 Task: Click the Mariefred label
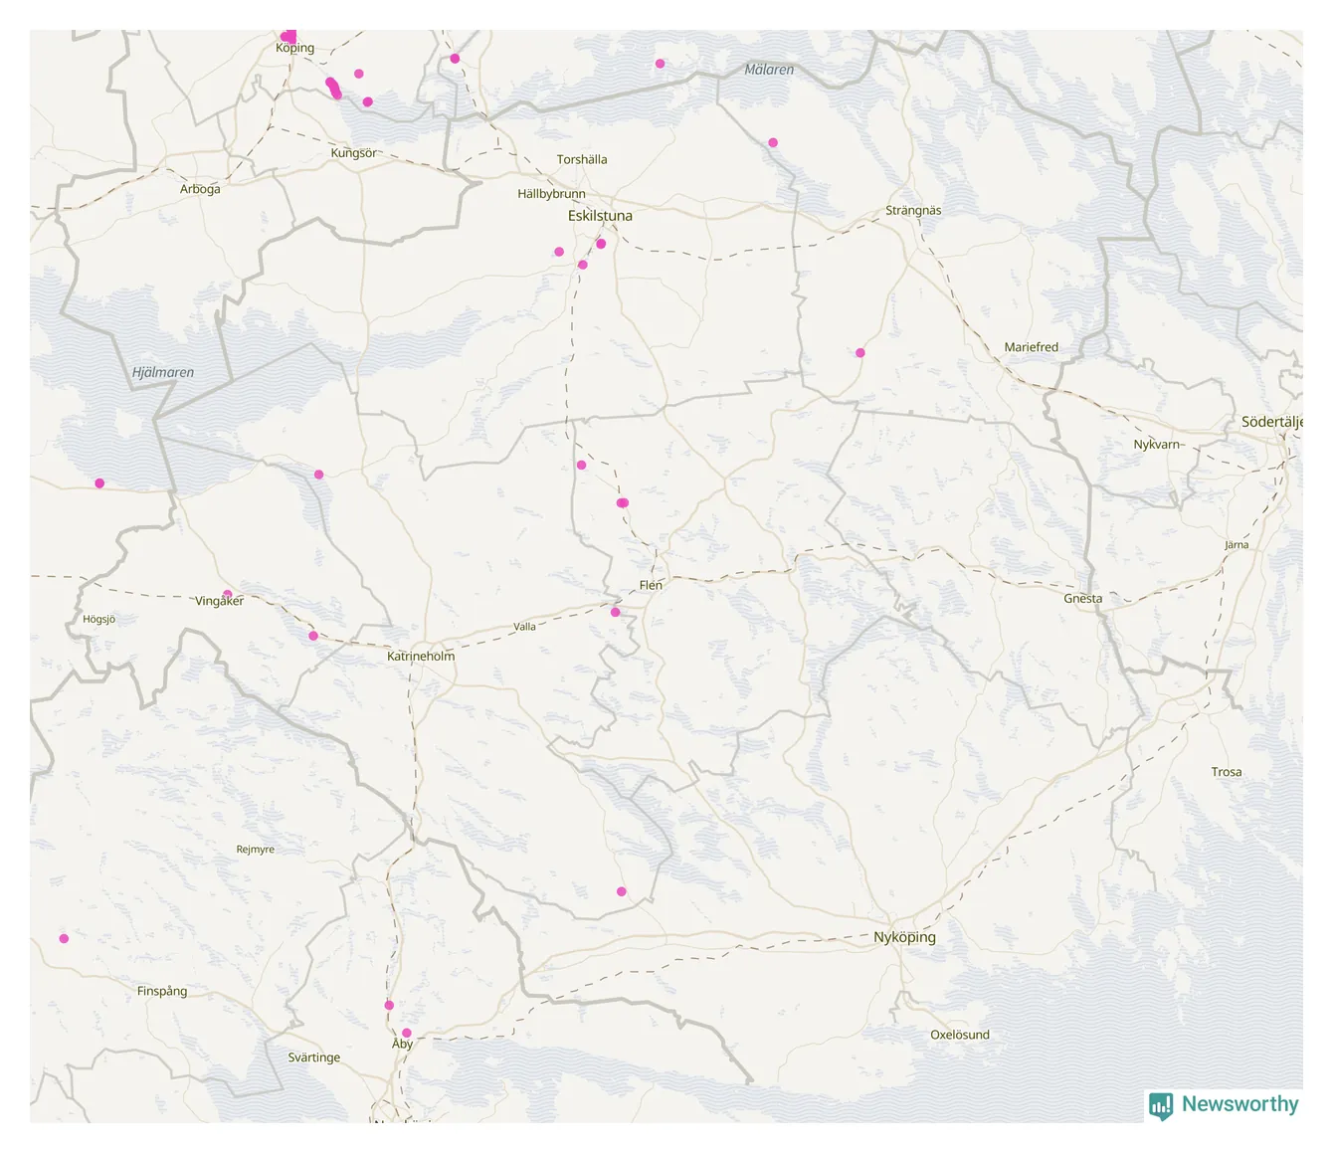pos(1032,347)
